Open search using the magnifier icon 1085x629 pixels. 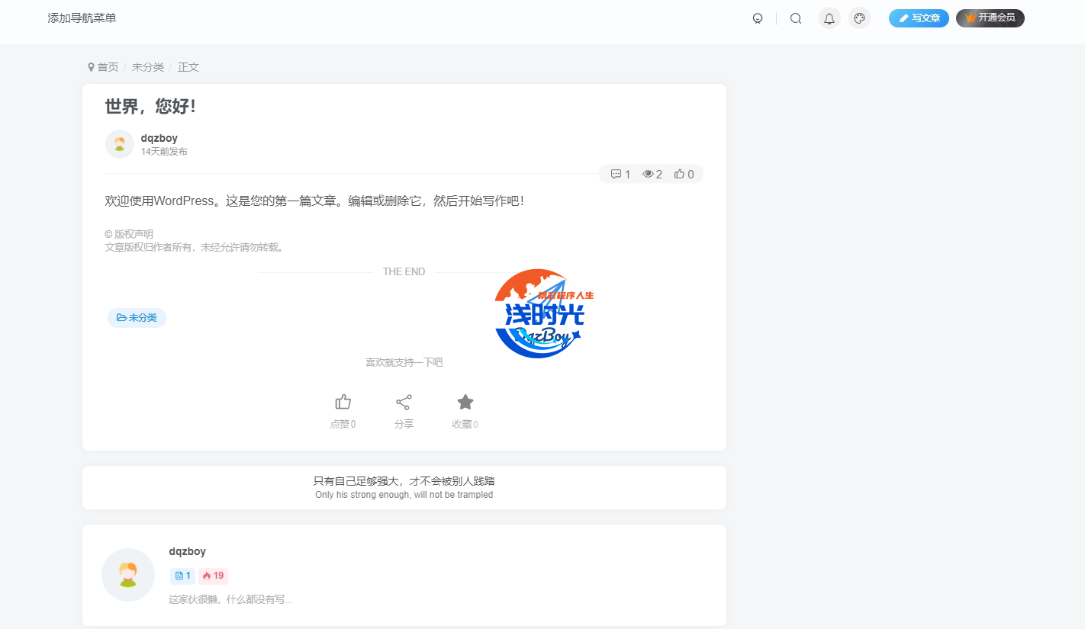tap(796, 18)
